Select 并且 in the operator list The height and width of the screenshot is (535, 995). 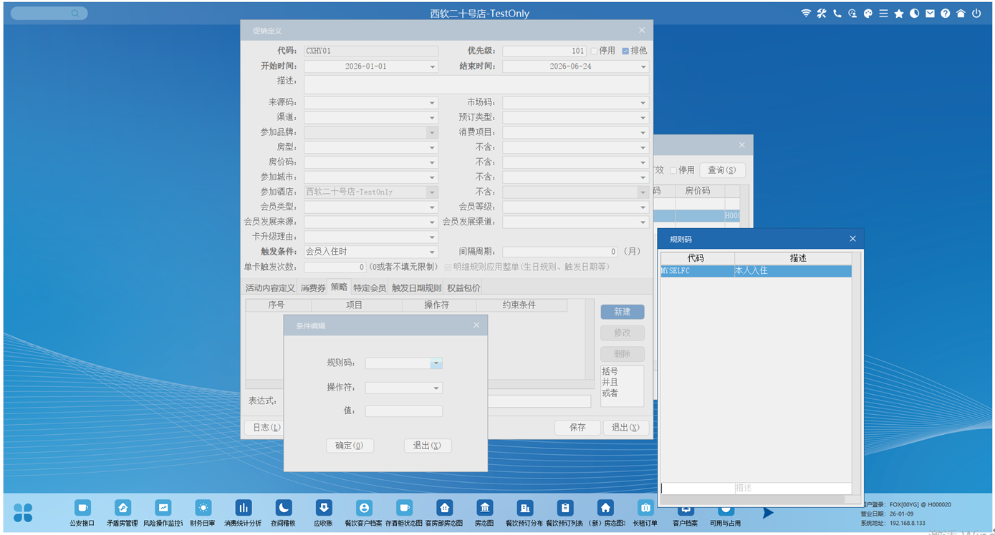point(610,383)
